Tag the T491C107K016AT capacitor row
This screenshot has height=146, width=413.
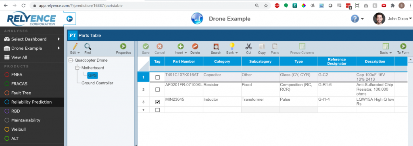coord(158,77)
